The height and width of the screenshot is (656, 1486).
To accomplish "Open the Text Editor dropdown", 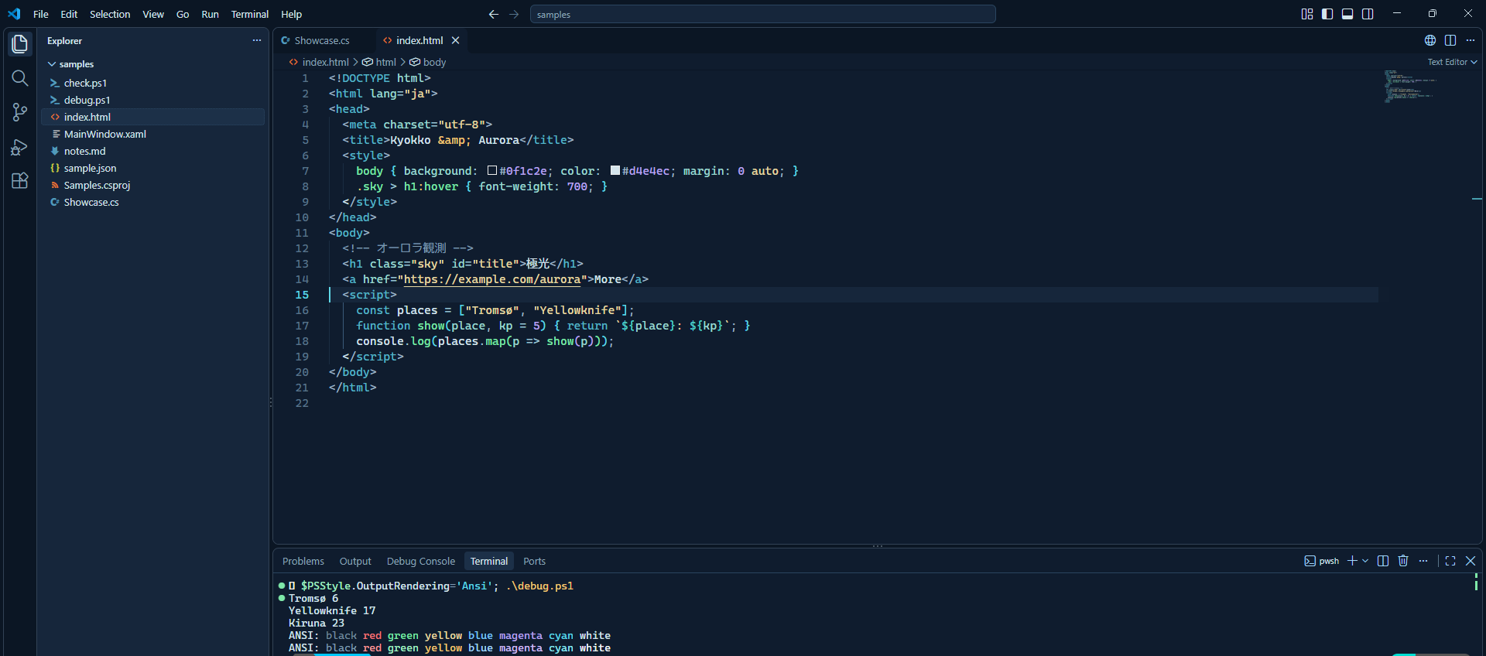I will pyautogui.click(x=1452, y=62).
